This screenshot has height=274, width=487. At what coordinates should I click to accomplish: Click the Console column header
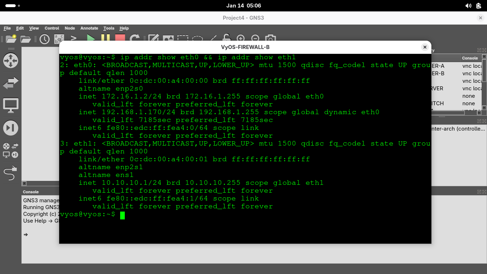click(470, 58)
